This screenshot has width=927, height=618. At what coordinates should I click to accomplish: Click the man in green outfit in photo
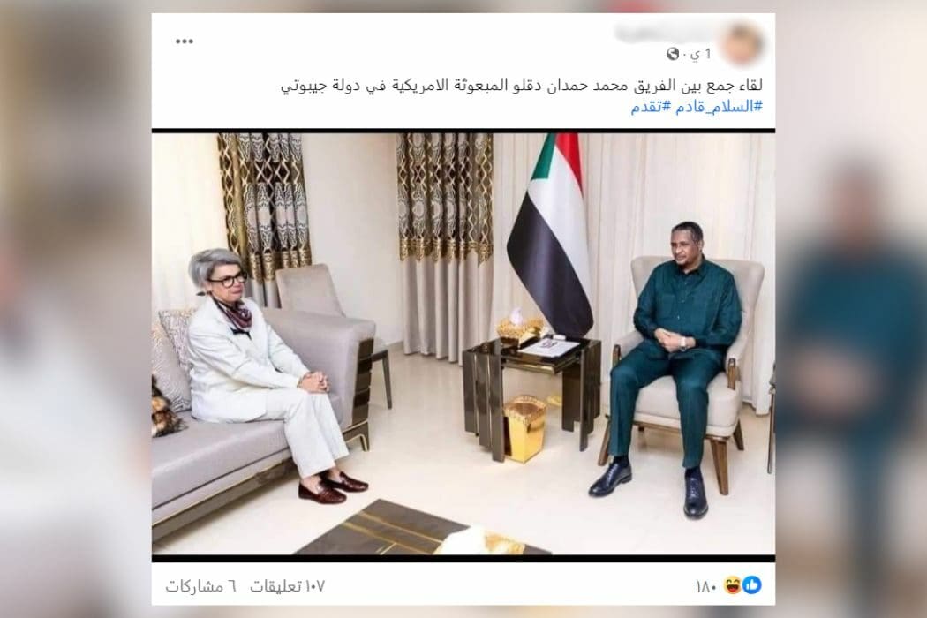672,366
